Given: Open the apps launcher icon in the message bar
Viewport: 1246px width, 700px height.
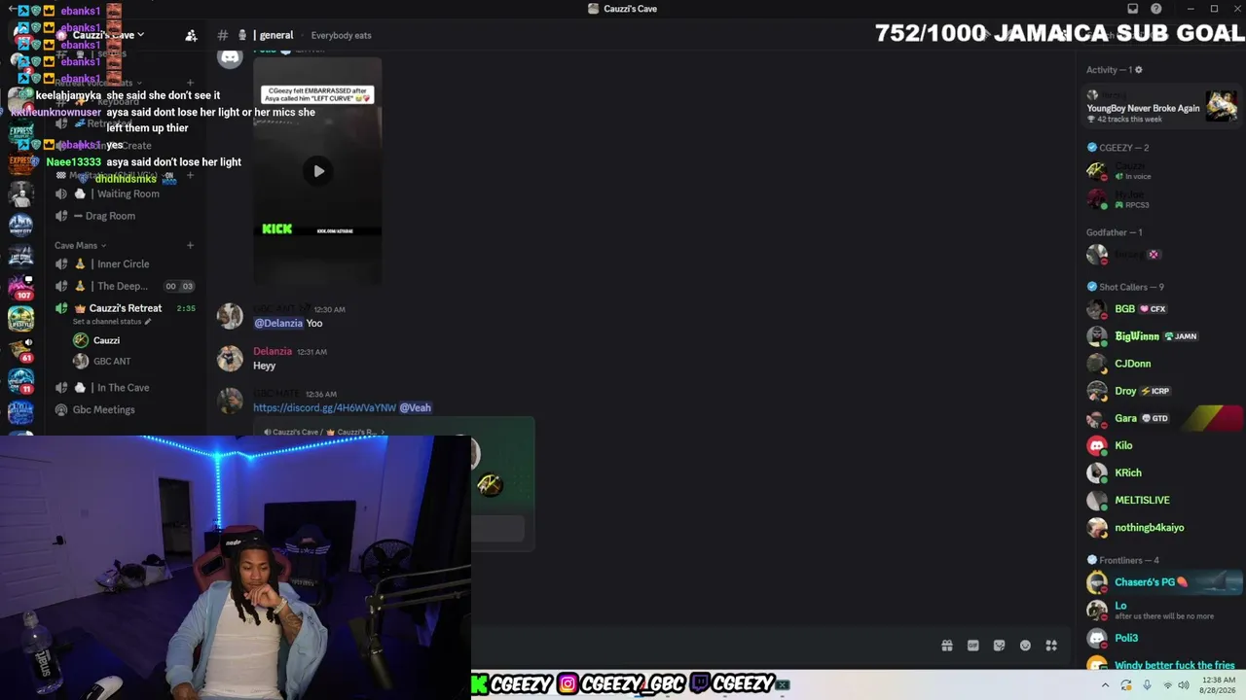Looking at the screenshot, I should click(1051, 646).
